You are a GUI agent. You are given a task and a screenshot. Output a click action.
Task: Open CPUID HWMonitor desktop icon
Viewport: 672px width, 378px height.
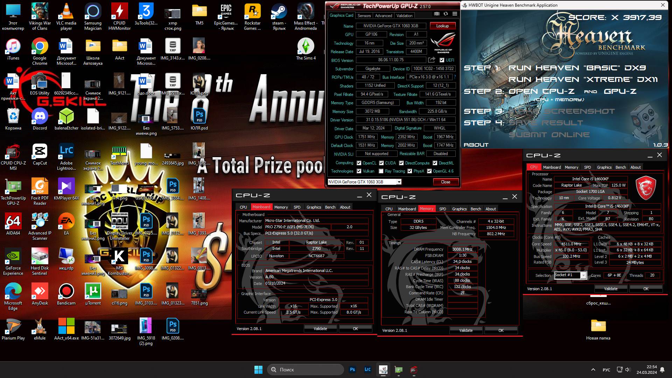(x=119, y=16)
